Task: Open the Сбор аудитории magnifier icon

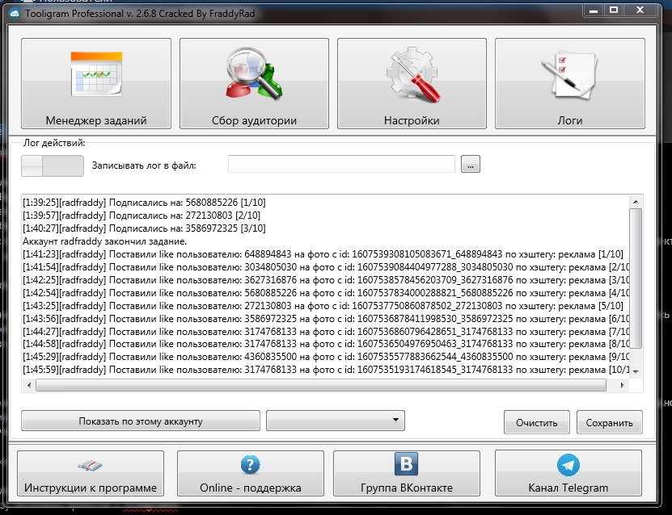Action: pos(254,73)
